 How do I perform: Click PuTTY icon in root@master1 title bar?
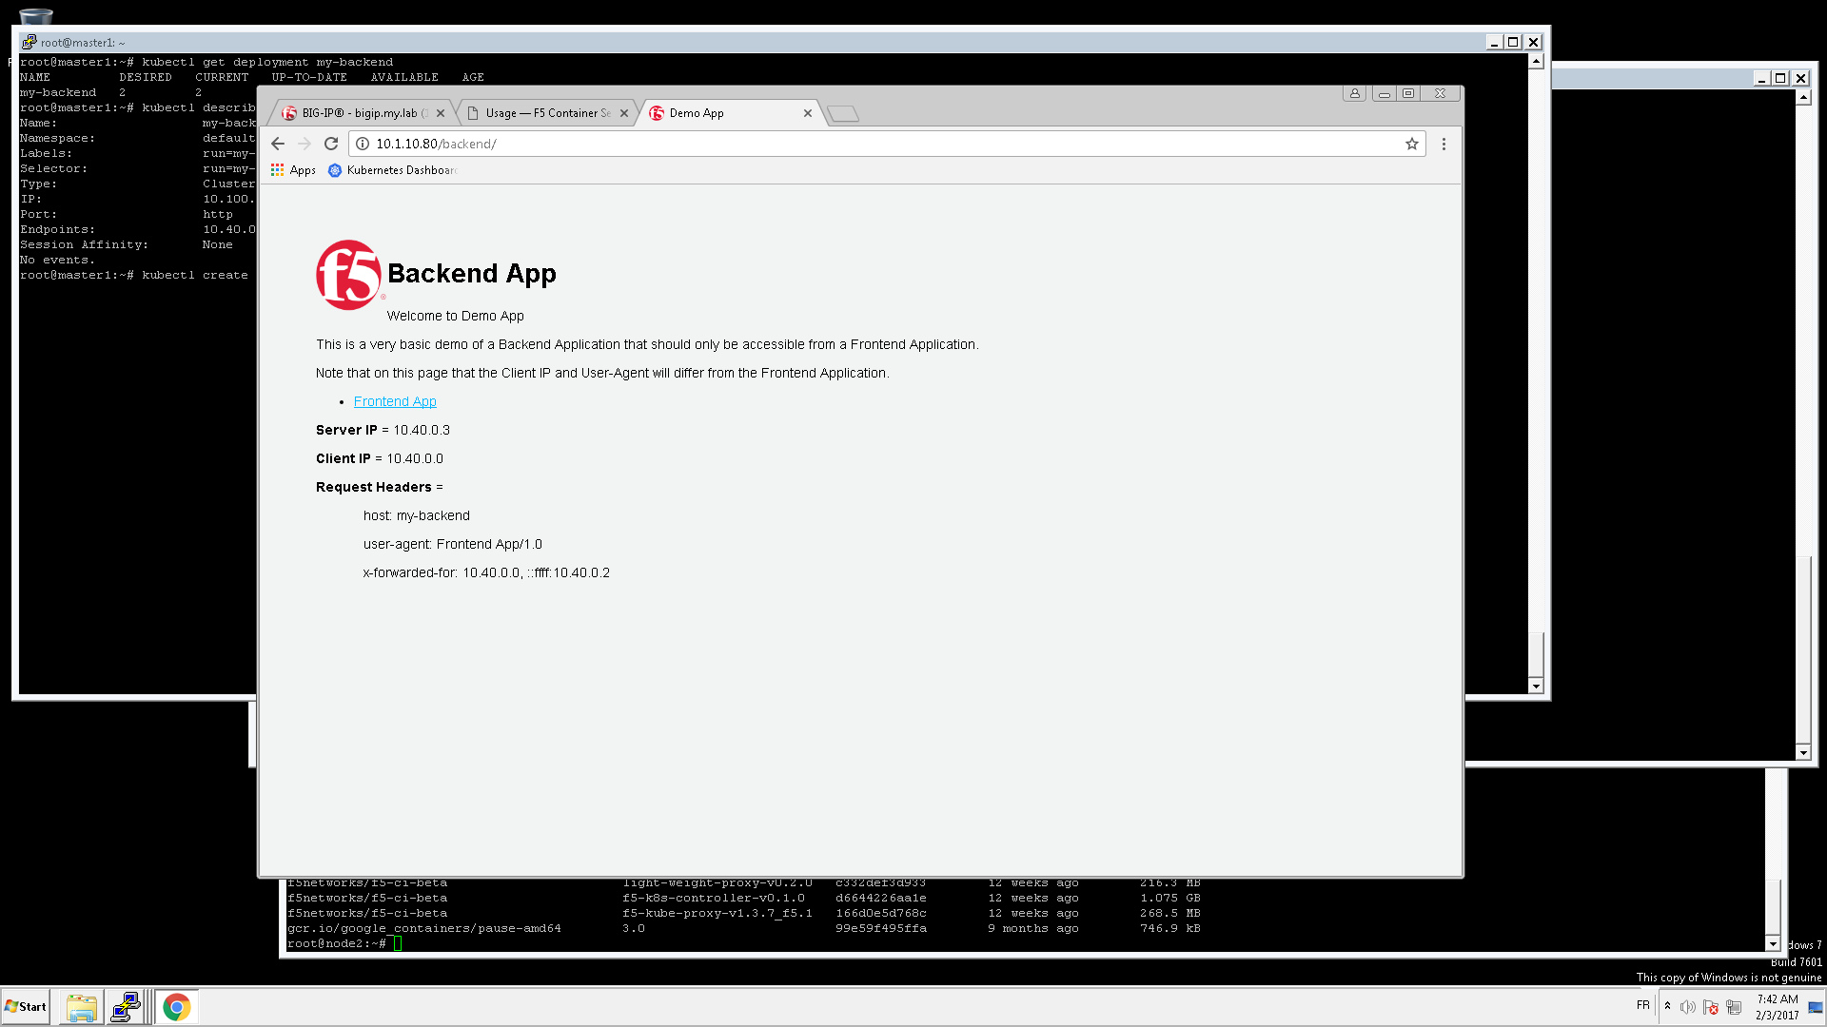(x=29, y=42)
